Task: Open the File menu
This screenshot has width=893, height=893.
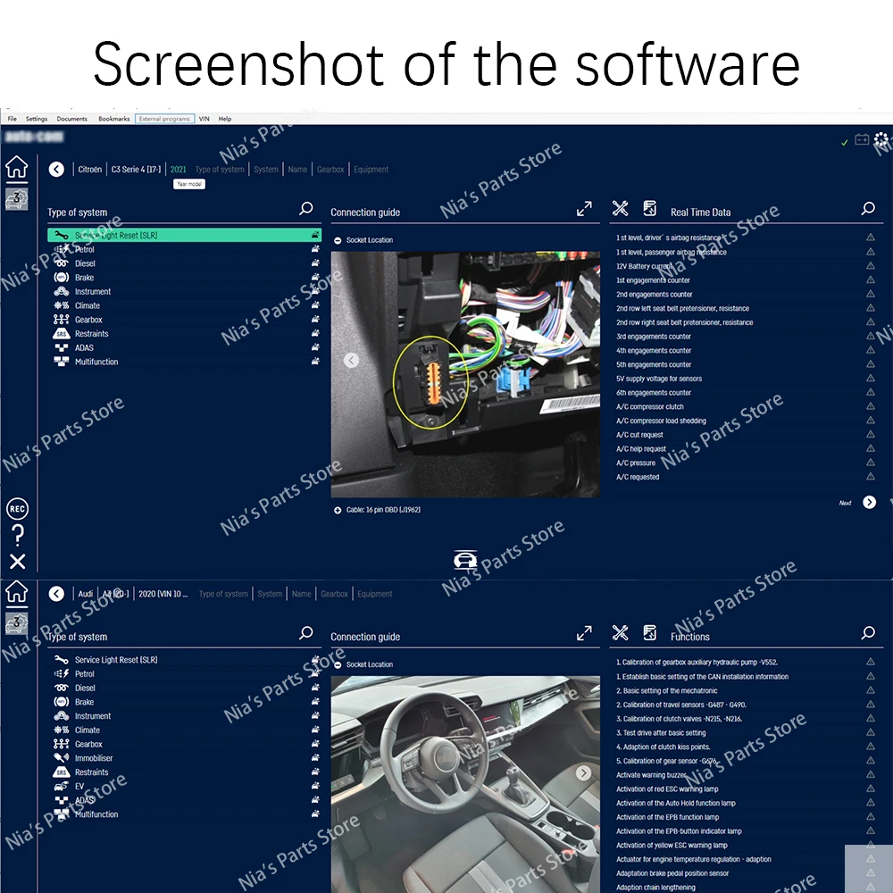Action: coord(12,119)
